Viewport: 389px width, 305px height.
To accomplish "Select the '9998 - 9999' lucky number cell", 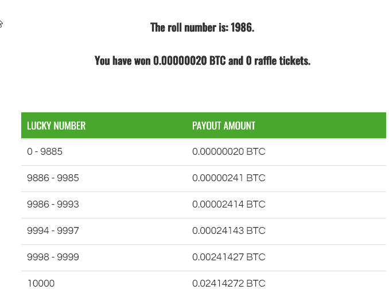I will [x=53, y=257].
